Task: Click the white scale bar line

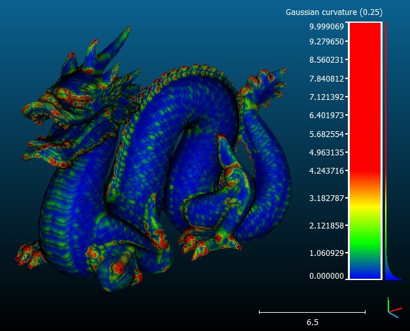Action: click(x=312, y=312)
